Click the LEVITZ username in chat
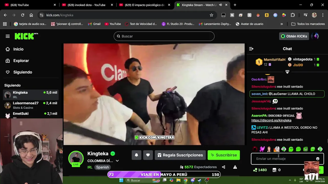 pos(262,128)
